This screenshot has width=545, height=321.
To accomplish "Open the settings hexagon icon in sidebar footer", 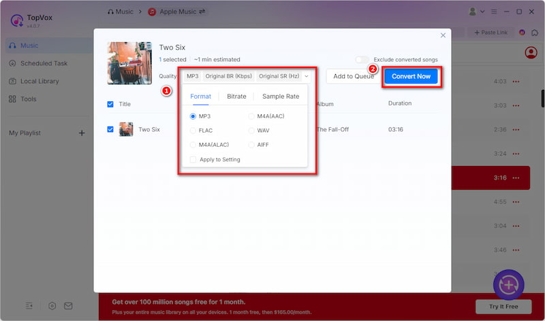I will 52,306.
